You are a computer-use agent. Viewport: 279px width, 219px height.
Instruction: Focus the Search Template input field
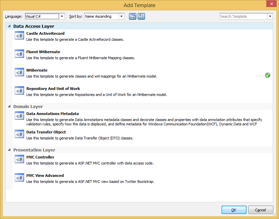coord(243,16)
